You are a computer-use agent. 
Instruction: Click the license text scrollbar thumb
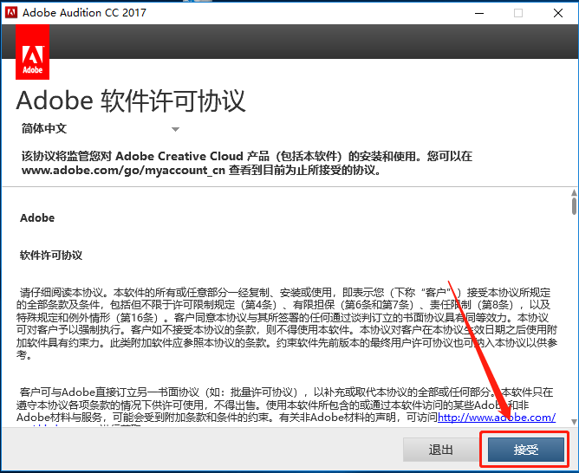click(x=574, y=206)
